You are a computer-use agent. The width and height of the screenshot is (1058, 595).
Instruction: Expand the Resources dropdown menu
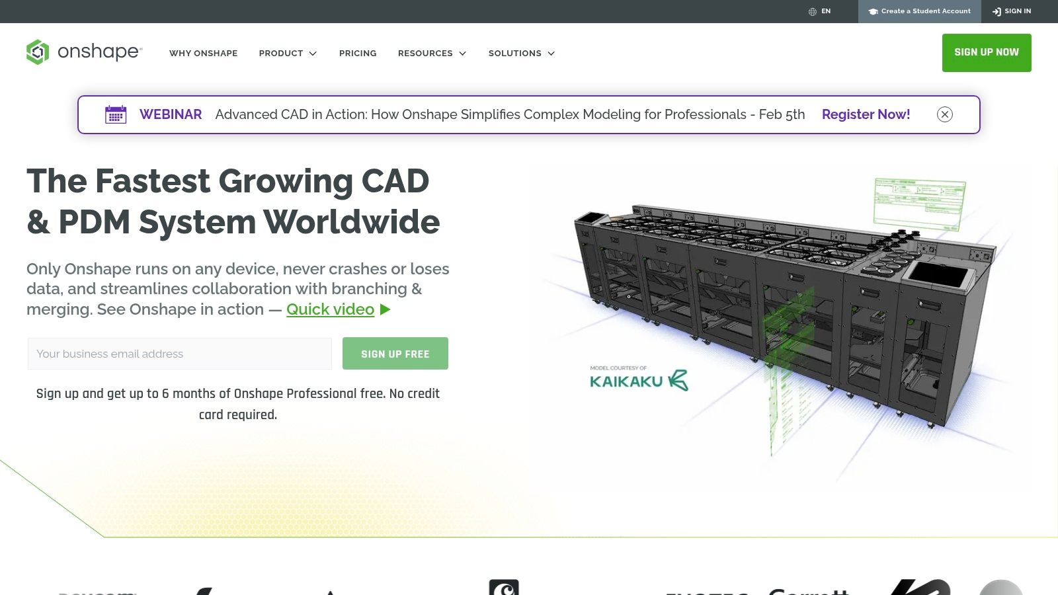[x=432, y=53]
